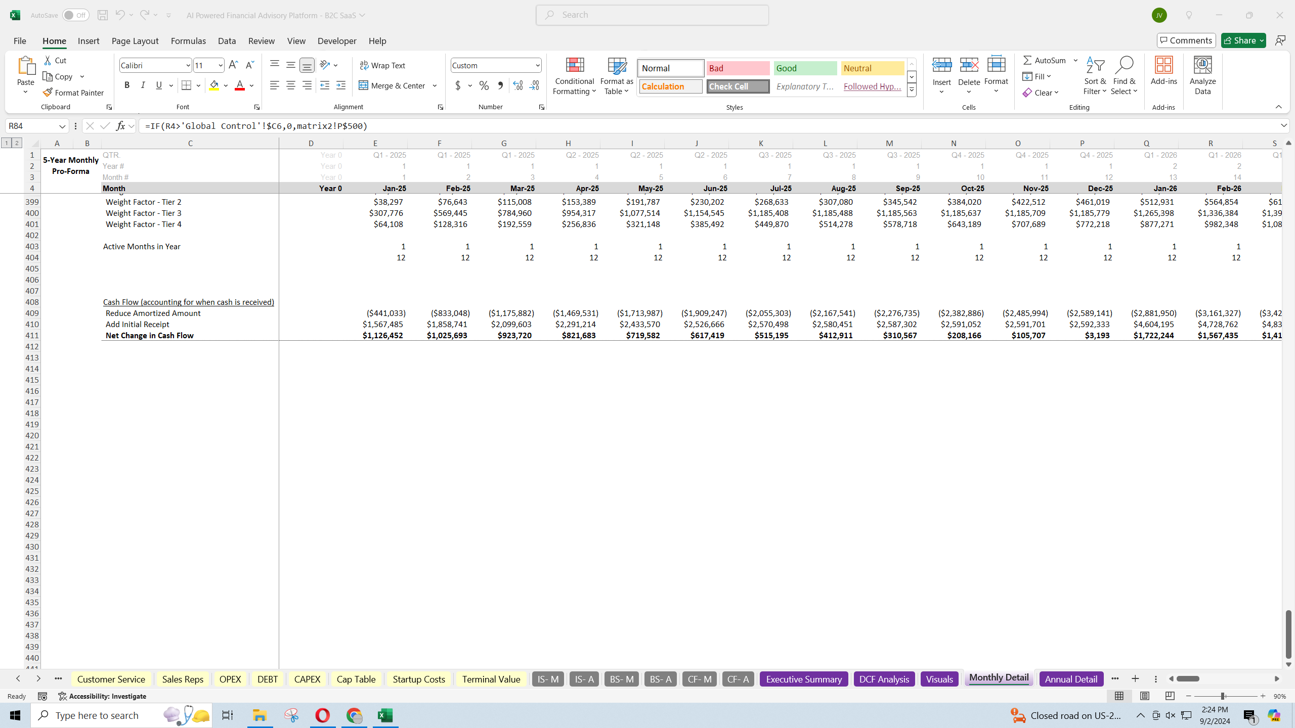1295x728 pixels.
Task: Open the Developer ribbon tab
Action: (x=337, y=40)
